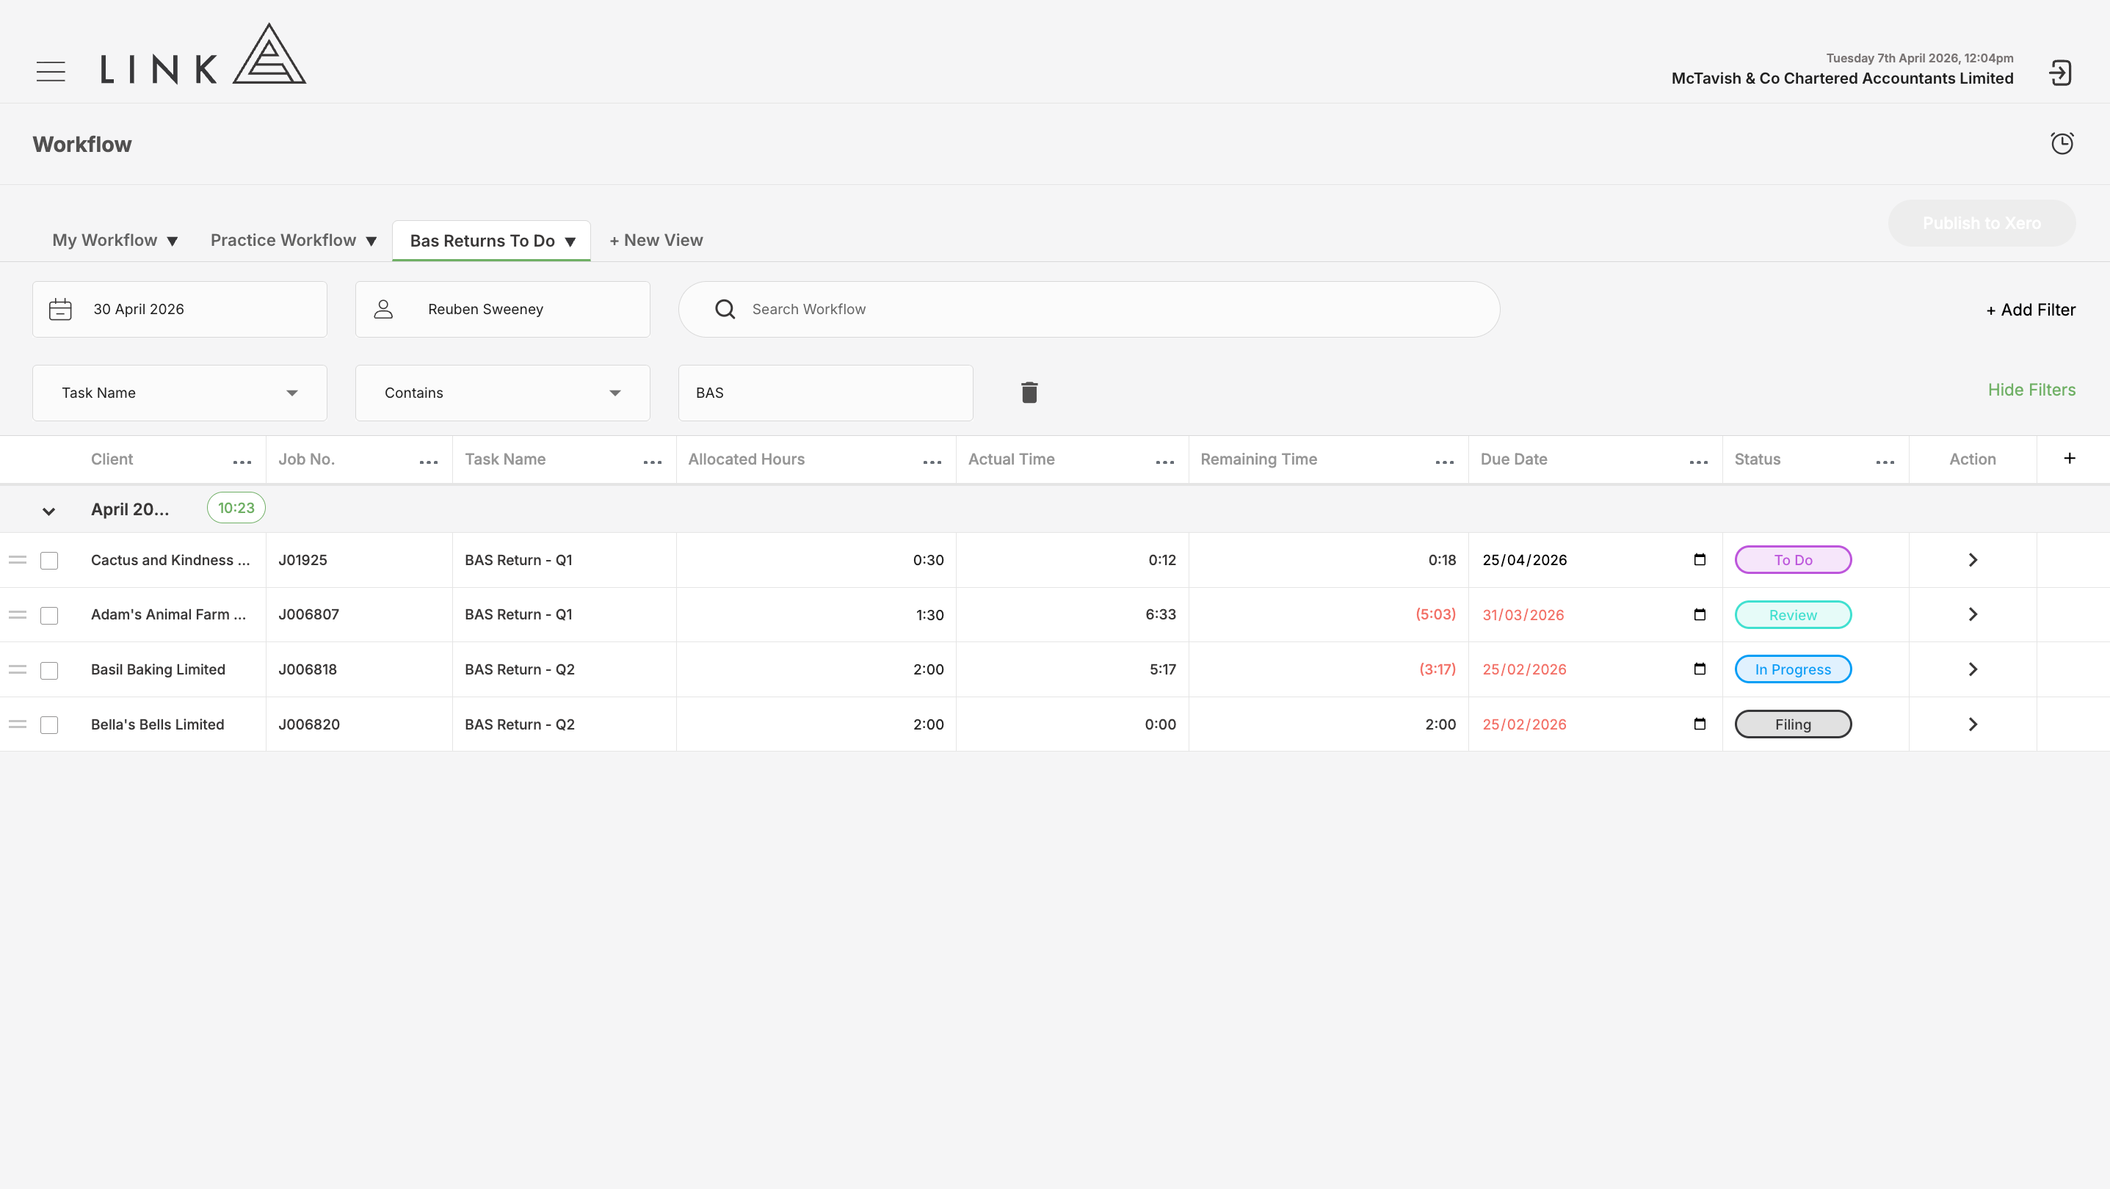Tick checkbox for Adam's Animal Farm row
The height and width of the screenshot is (1189, 2110).
[49, 616]
